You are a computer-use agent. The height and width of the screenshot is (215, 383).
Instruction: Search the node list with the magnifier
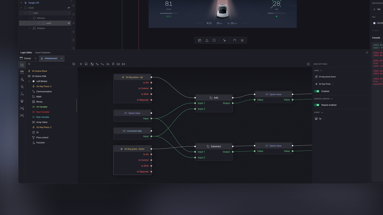coord(74,64)
